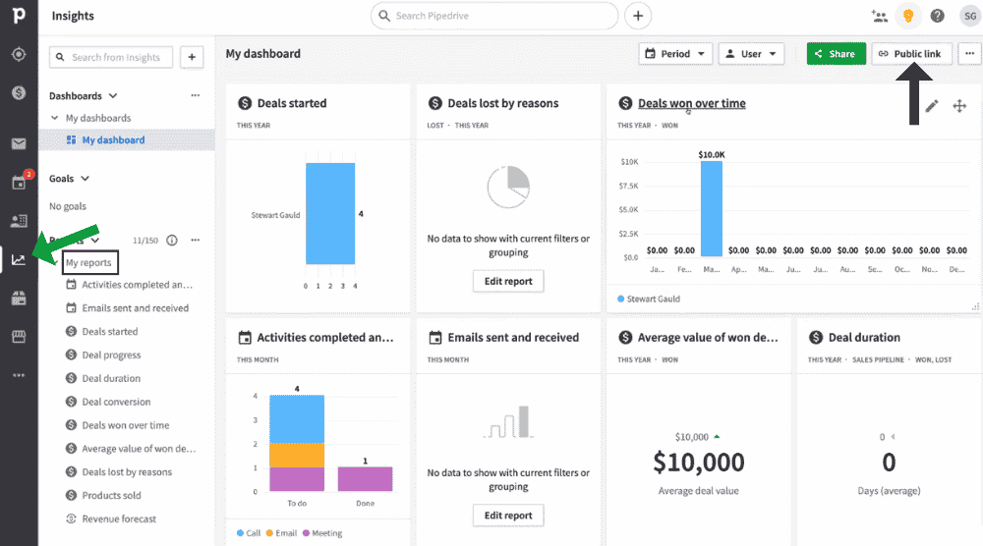The image size is (983, 546).
Task: Focus the Search from Insights field
Action: [x=111, y=57]
